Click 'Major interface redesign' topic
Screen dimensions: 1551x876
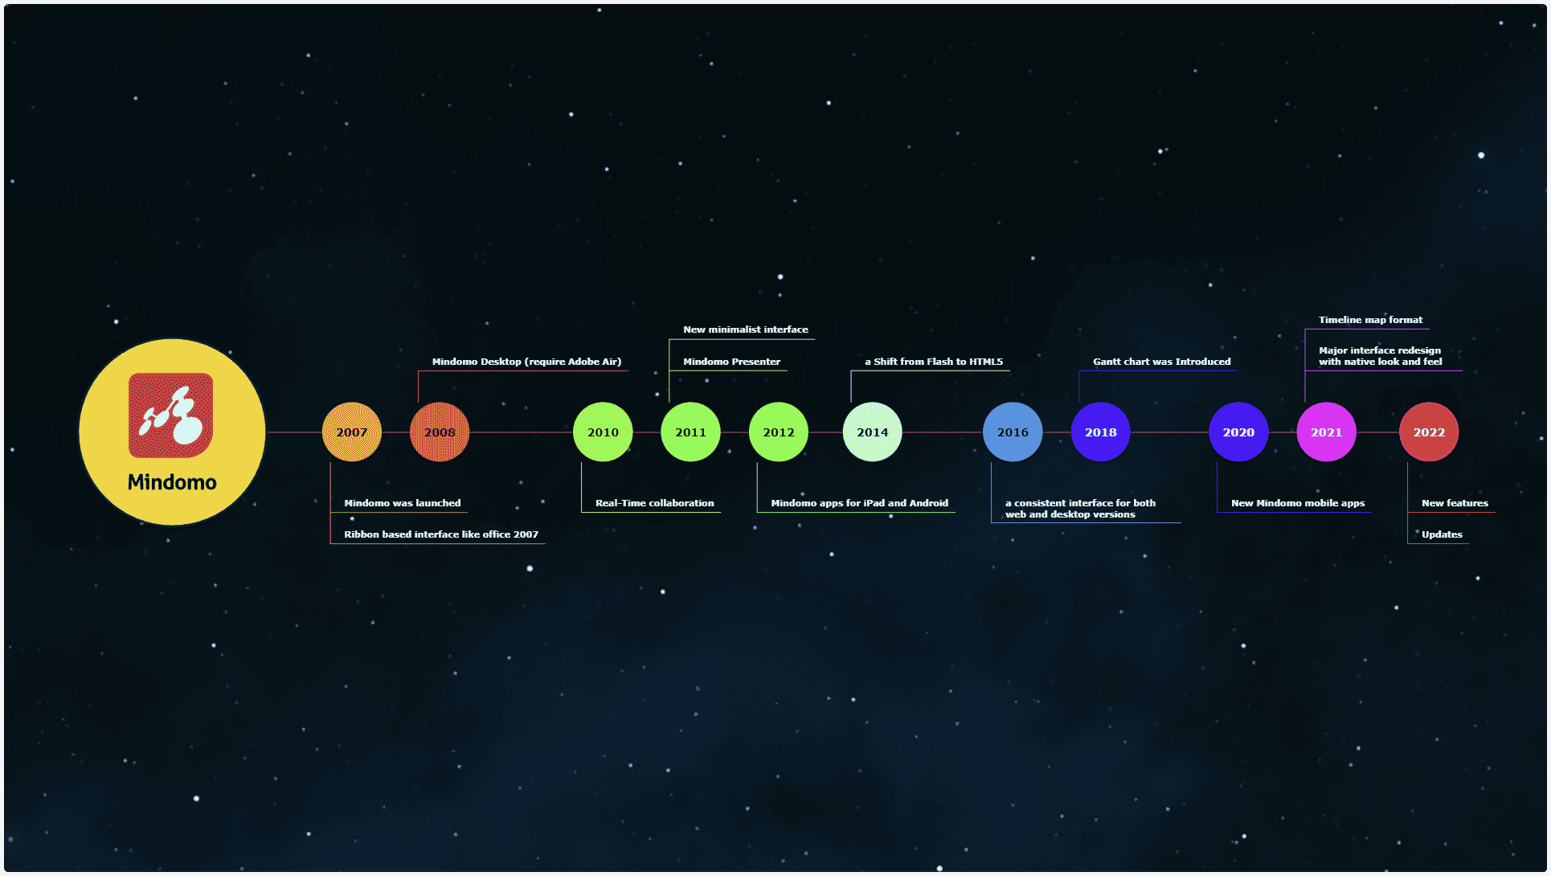(x=1380, y=356)
